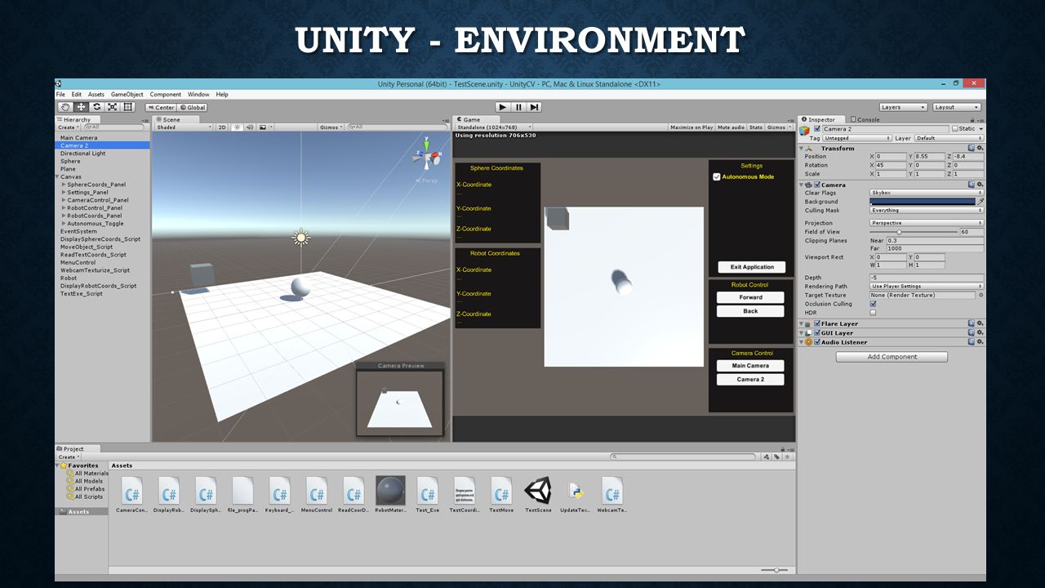Click Target Texture object picker circle
The image size is (1045, 588).
(981, 295)
